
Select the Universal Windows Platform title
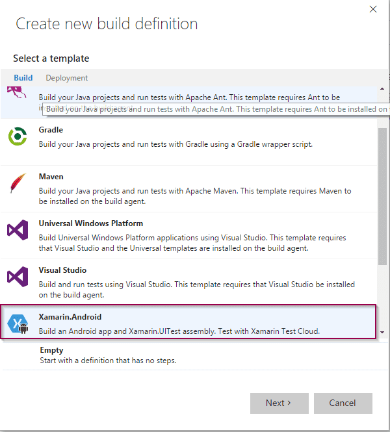(x=91, y=223)
